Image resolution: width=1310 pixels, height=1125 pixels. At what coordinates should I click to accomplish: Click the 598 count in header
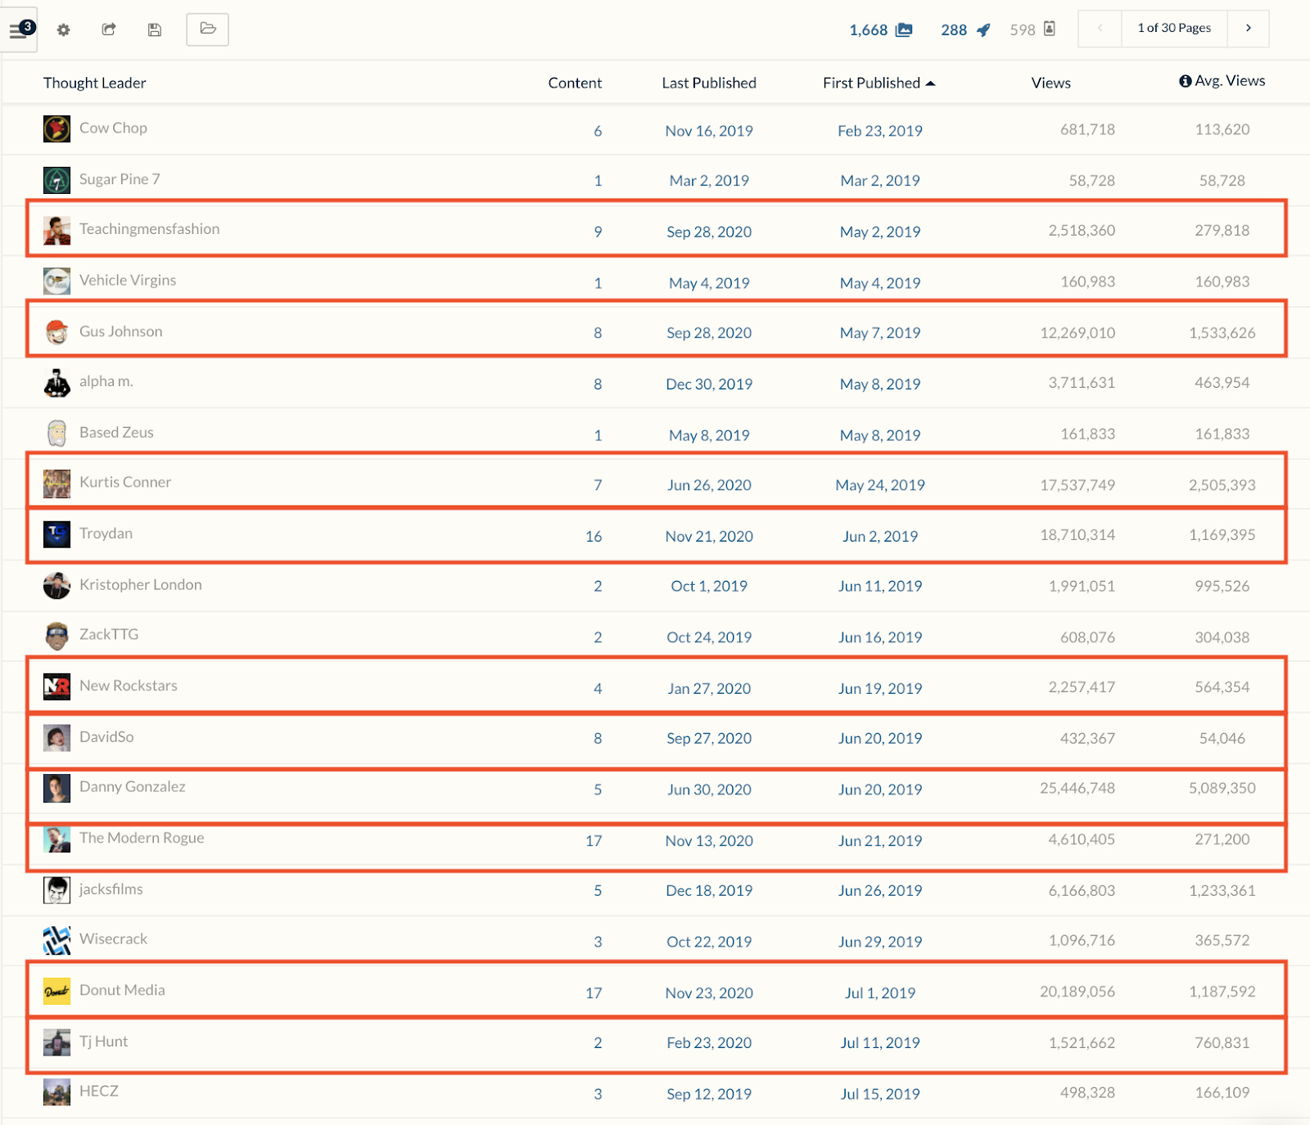point(1023,30)
